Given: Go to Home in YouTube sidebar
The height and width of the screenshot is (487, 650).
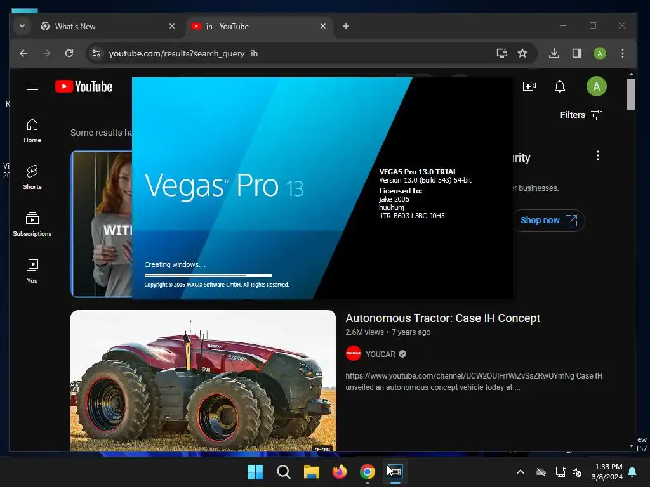Looking at the screenshot, I should 32,131.
